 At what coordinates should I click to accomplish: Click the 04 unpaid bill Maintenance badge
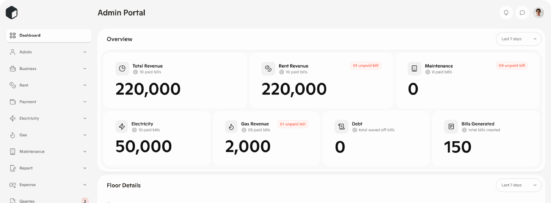pyautogui.click(x=512, y=66)
